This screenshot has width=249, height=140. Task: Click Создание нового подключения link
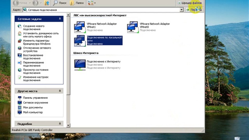(x=34, y=28)
